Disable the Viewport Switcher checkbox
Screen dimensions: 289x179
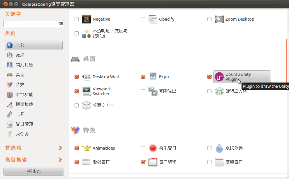(77, 91)
